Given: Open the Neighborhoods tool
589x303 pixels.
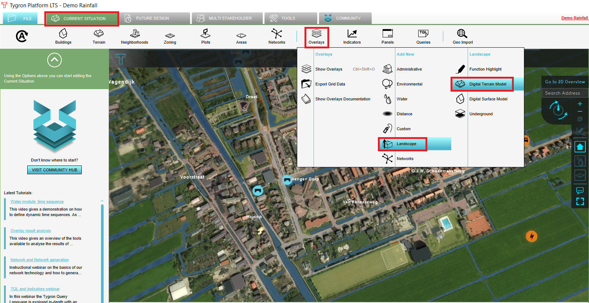Looking at the screenshot, I should pos(134,36).
